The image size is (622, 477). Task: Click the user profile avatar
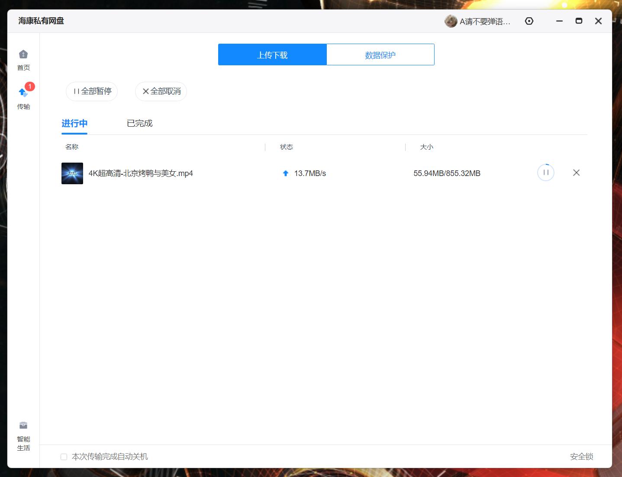(451, 21)
